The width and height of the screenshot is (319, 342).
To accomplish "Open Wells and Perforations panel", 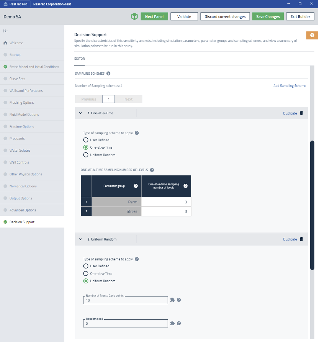I will coord(32,90).
